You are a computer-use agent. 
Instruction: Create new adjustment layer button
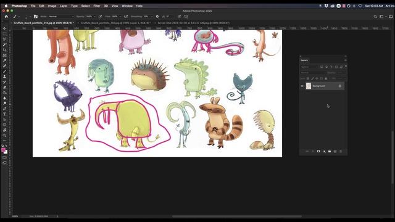[324, 151]
